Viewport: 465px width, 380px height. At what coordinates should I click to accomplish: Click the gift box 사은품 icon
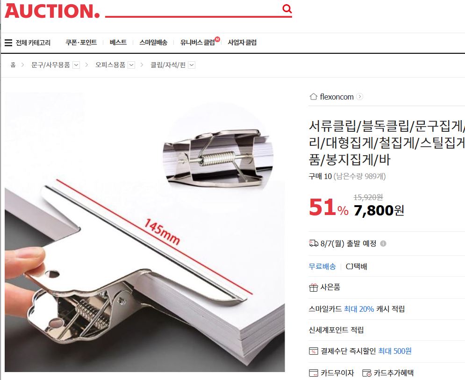[x=314, y=287]
